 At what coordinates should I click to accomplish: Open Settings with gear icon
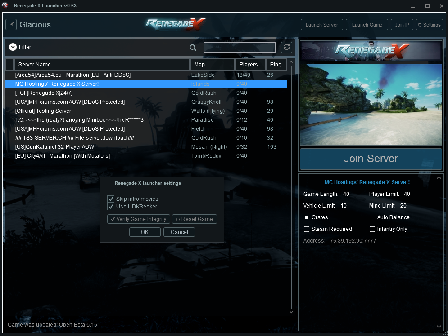point(429,25)
